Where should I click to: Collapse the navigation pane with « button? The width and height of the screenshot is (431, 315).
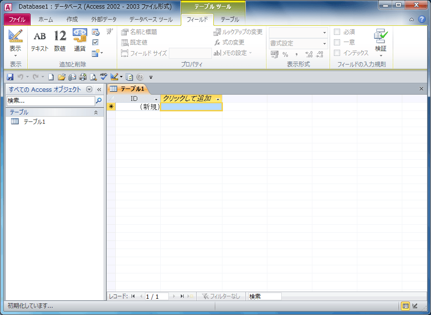(99, 89)
